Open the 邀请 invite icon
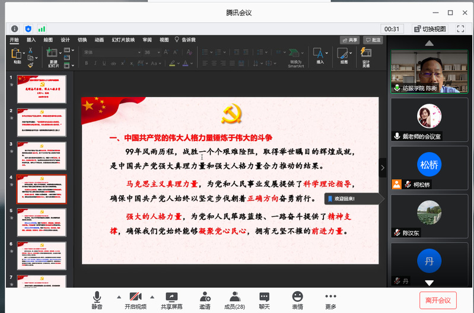 (205, 299)
